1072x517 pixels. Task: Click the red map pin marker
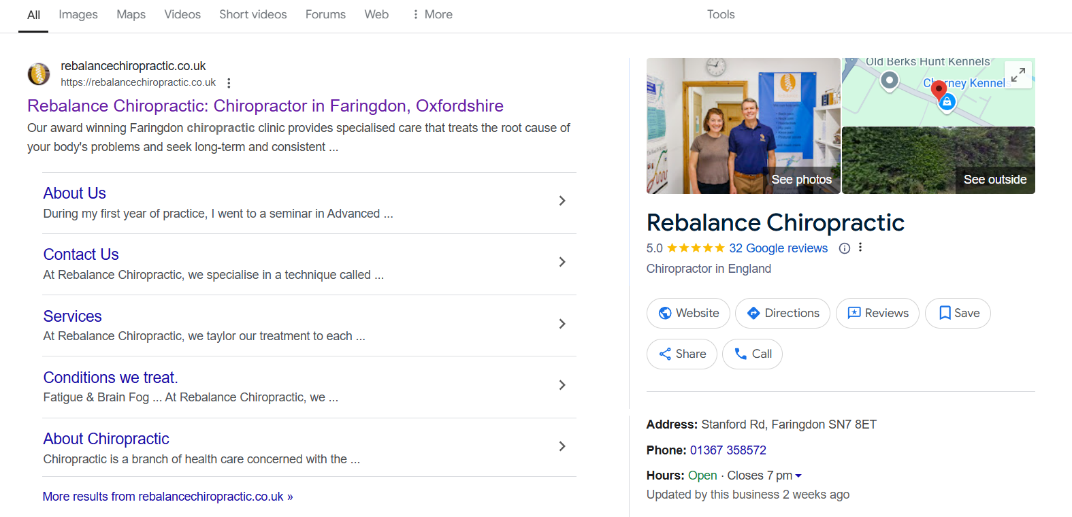click(939, 89)
